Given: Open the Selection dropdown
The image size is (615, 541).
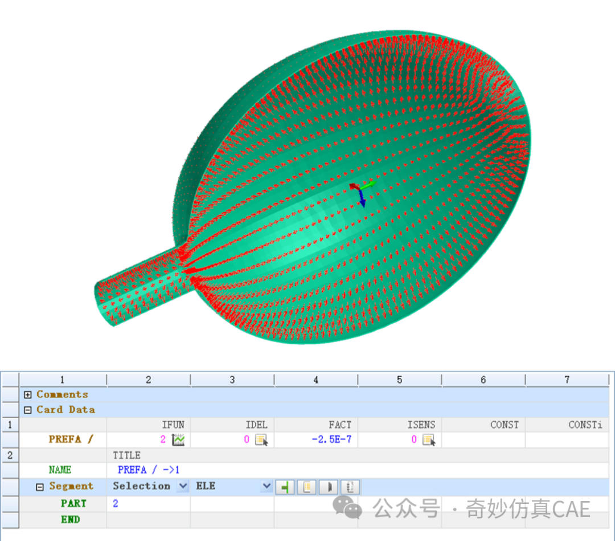Looking at the screenshot, I should 183,486.
